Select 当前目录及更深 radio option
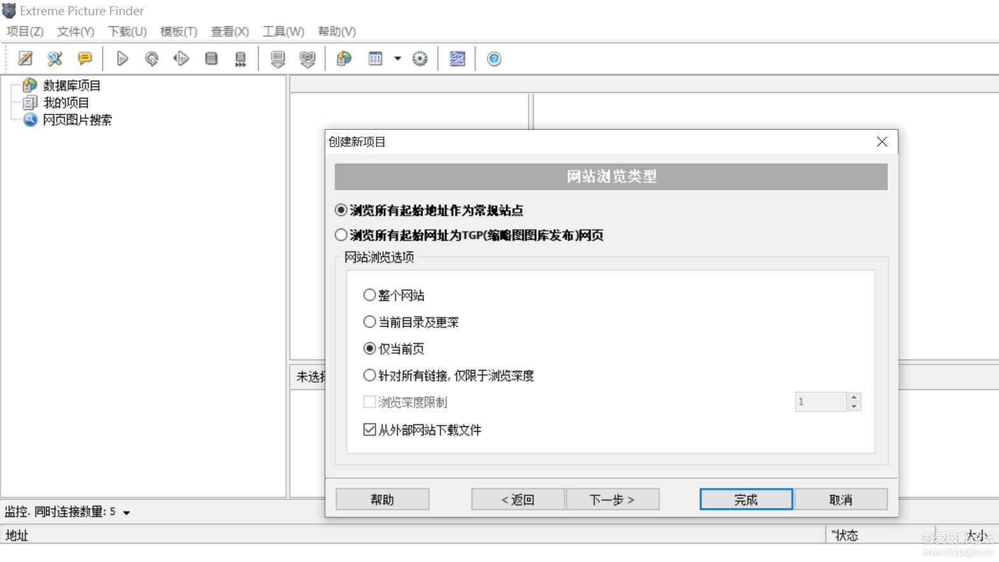 point(370,322)
